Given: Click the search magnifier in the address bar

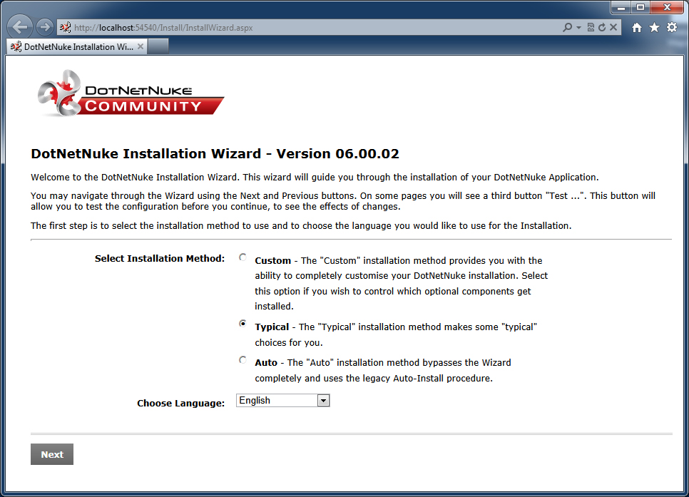Looking at the screenshot, I should (x=567, y=27).
